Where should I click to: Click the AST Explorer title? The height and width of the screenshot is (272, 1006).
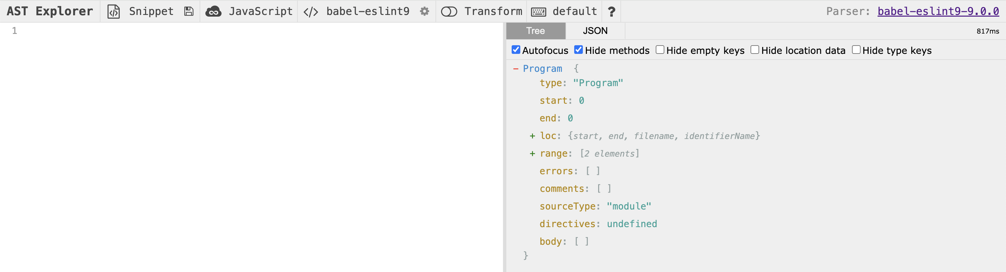tap(50, 11)
